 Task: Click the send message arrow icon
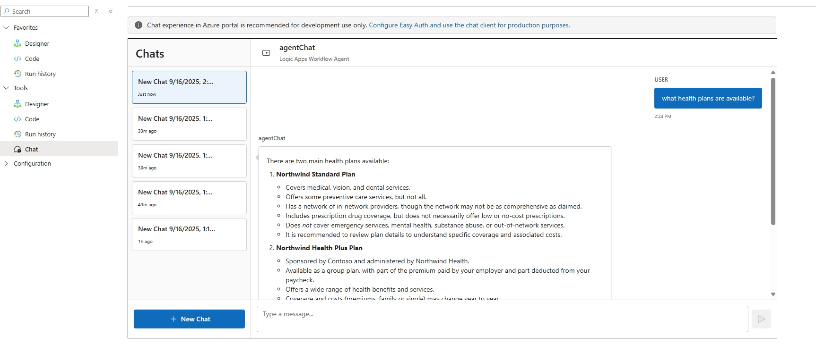point(761,319)
